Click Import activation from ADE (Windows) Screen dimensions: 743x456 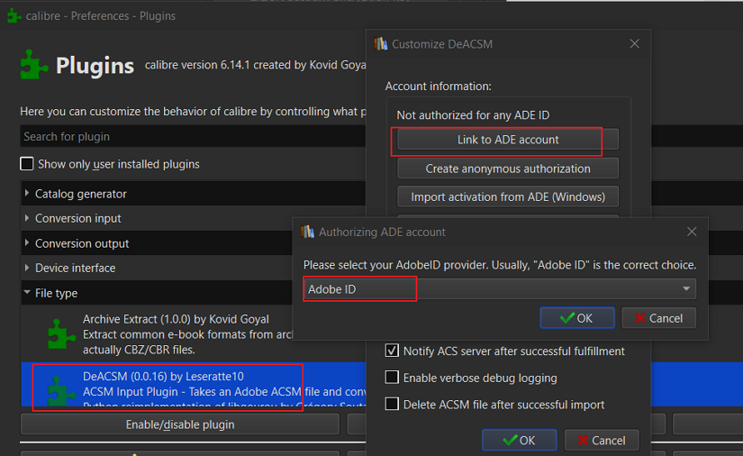508,196
